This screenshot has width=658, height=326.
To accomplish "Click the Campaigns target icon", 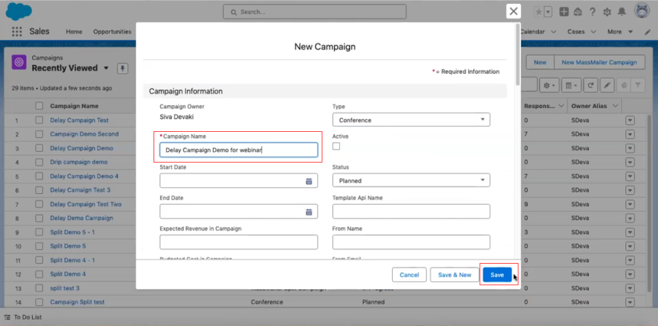I will 19,62.
